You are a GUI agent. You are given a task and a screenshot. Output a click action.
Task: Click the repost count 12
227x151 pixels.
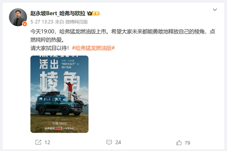coord(47,143)
